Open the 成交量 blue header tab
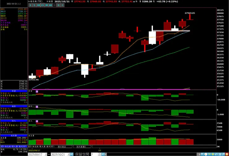229x156 pixels. coord(14,136)
